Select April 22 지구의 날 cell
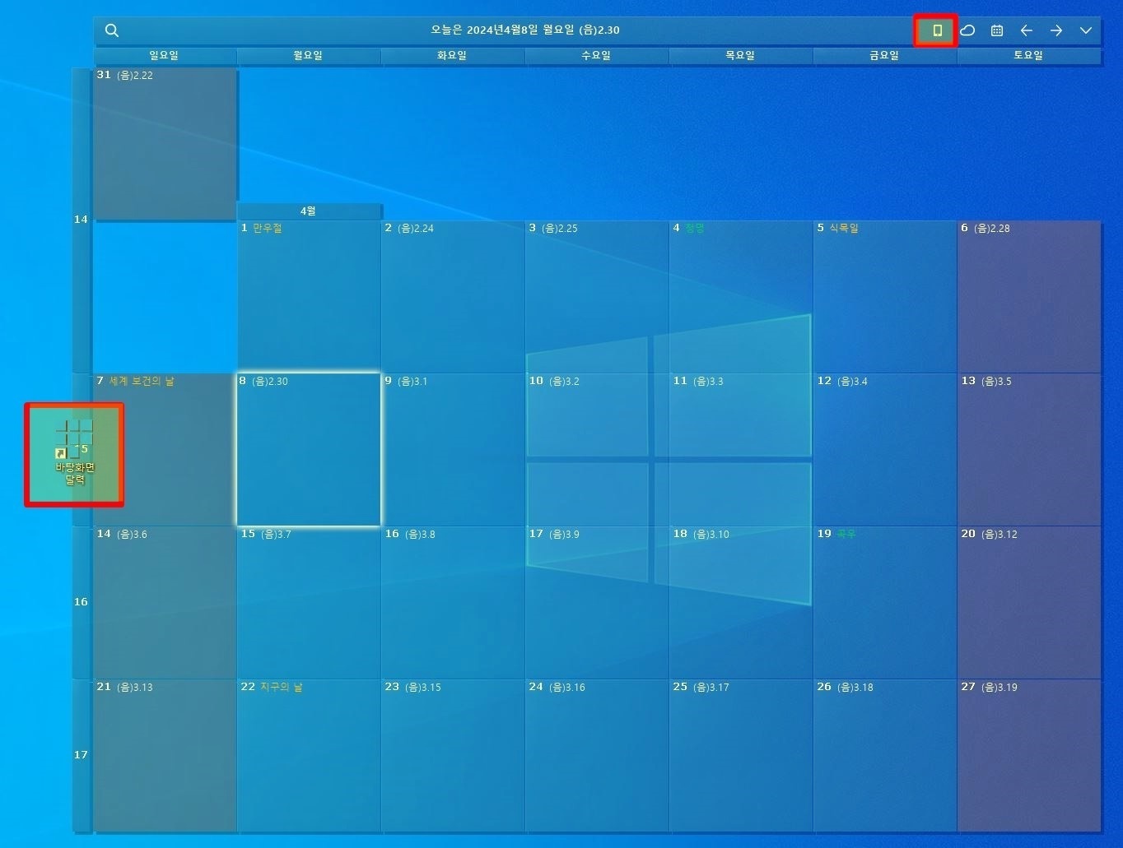 pos(309,756)
